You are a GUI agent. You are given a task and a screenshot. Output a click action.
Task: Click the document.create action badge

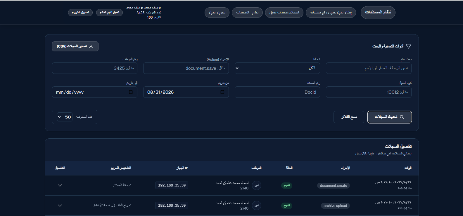click(x=334, y=186)
